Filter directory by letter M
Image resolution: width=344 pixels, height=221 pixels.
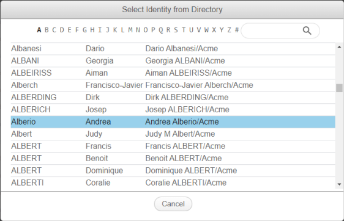130,30
